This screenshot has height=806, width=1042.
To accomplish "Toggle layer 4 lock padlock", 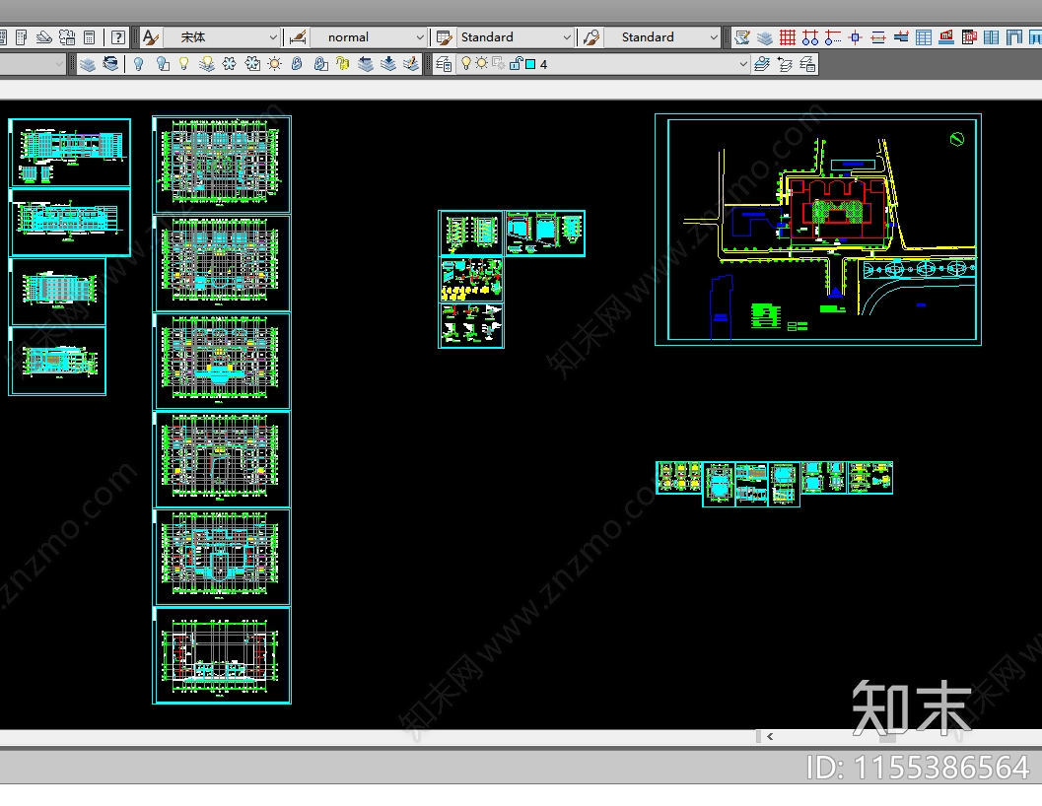I will click(x=516, y=64).
